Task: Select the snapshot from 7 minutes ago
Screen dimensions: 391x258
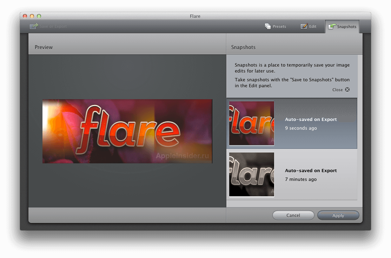Action: (311, 175)
